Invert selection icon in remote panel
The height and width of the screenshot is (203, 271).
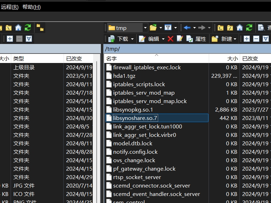coord(266,39)
